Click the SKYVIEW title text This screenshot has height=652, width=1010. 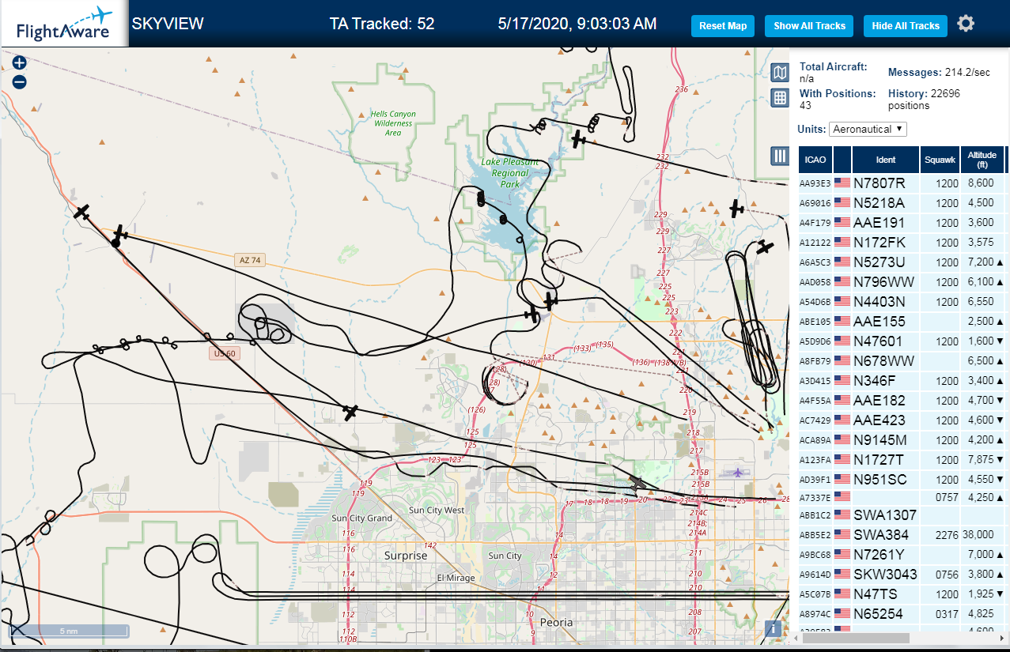coord(168,24)
